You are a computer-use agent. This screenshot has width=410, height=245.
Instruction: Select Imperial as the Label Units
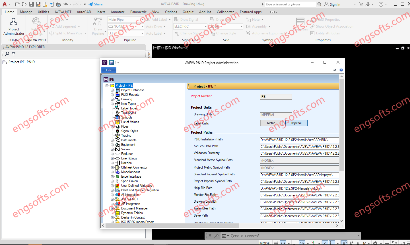(x=296, y=123)
